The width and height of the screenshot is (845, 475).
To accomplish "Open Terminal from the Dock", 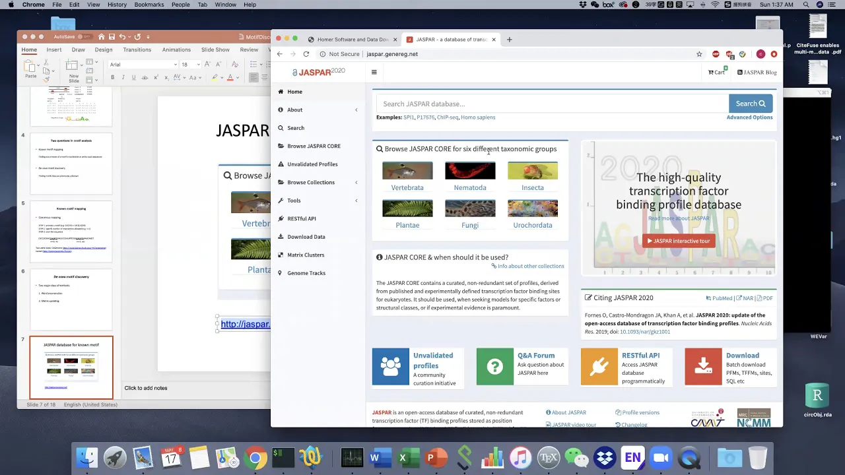I will 283,457.
